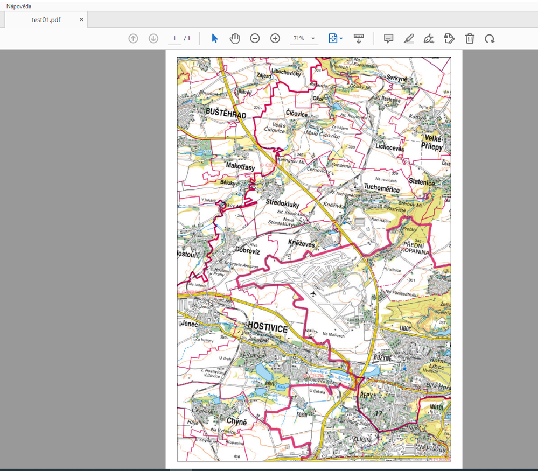Click the HOSTIVICE label on the map
The width and height of the screenshot is (538, 471).
pos(268,327)
